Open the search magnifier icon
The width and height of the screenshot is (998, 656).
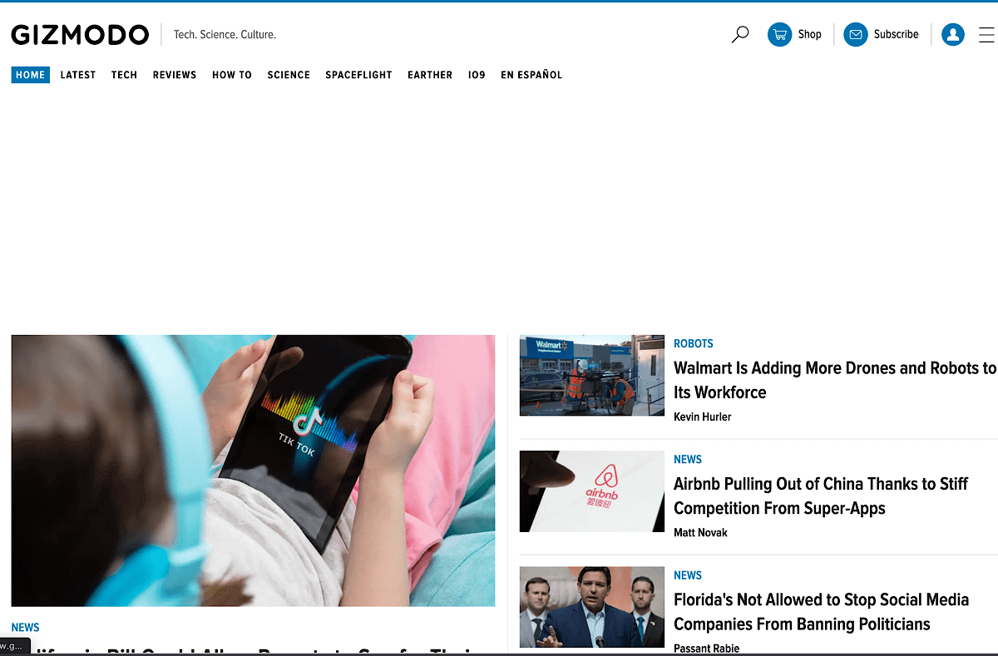coord(739,34)
